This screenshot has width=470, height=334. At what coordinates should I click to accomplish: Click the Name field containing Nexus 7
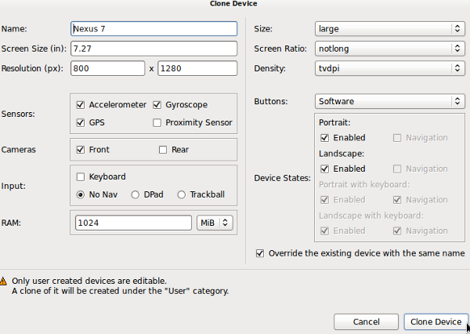(154, 29)
